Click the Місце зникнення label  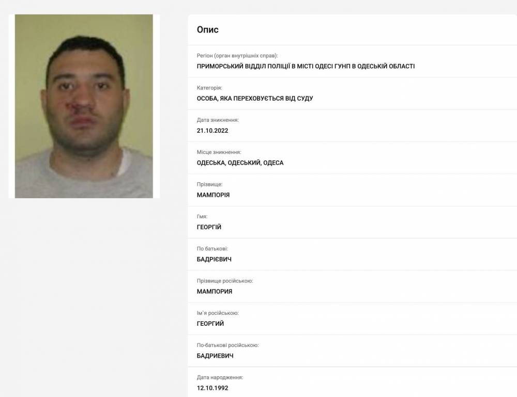tap(219, 152)
